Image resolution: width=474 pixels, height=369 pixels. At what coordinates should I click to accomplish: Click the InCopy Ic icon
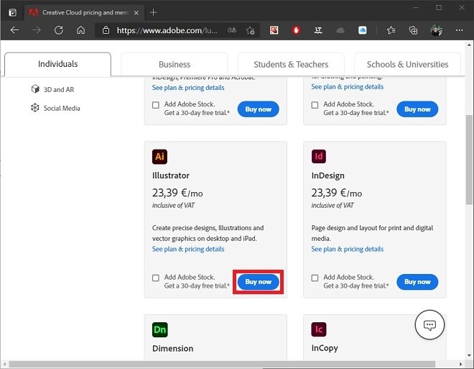point(319,329)
